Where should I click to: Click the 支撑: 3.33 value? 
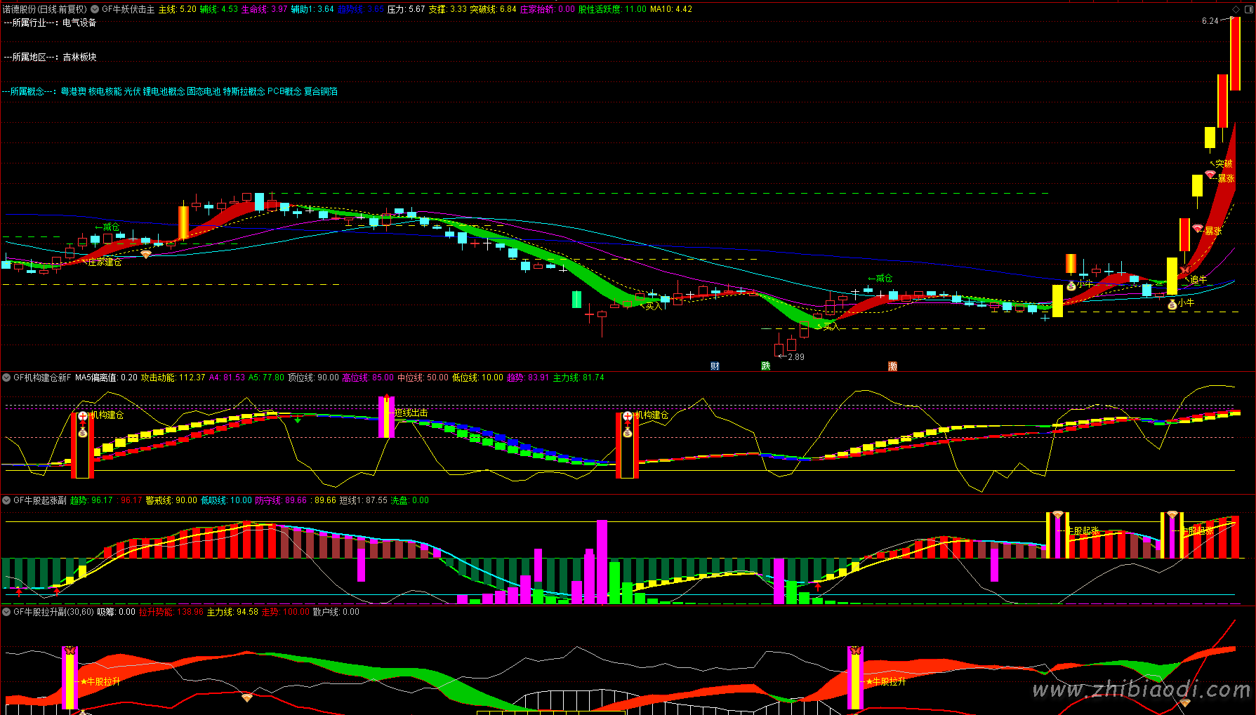coord(448,9)
